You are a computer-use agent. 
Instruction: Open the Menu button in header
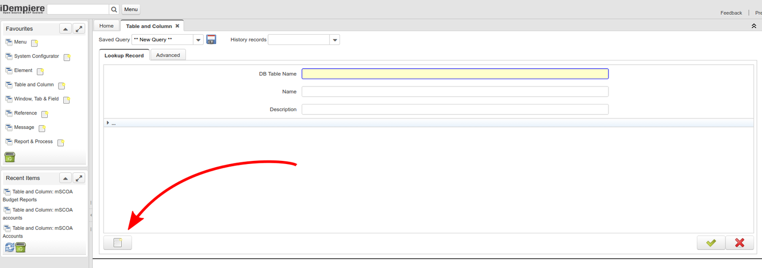131,9
